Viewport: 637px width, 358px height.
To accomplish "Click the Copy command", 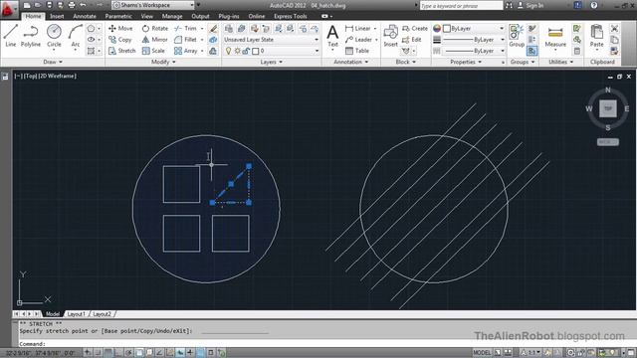I will point(119,40).
